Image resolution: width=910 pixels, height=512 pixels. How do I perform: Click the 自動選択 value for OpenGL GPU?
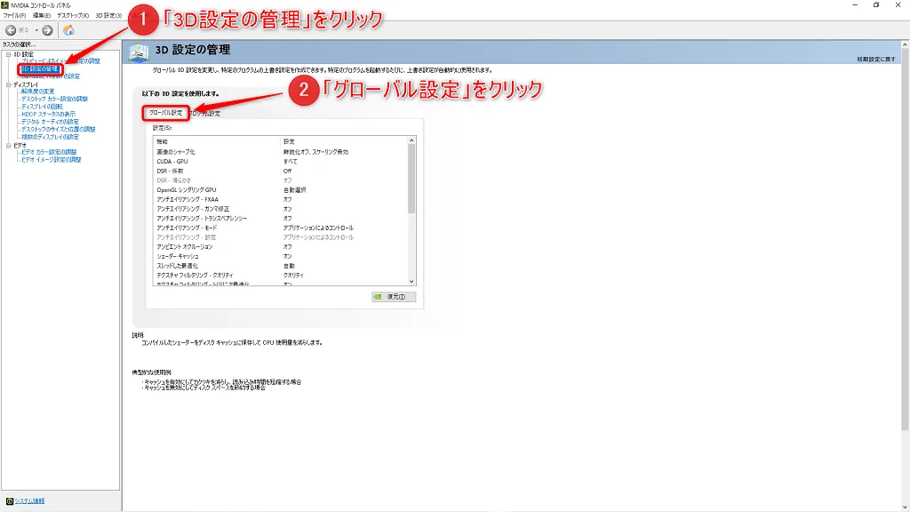coord(295,190)
